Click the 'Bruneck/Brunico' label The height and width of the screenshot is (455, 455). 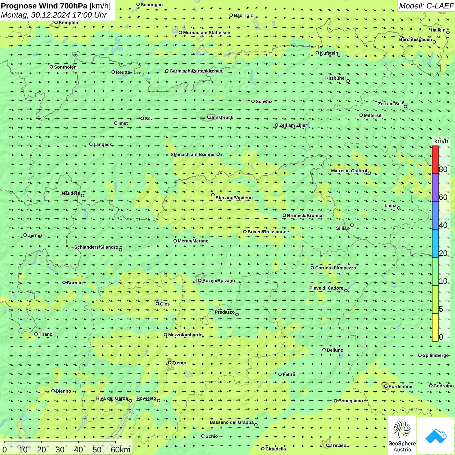pyautogui.click(x=305, y=215)
